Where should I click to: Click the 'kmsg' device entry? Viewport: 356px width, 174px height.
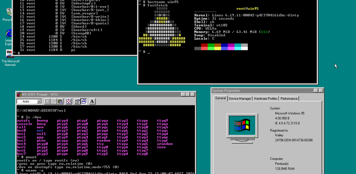pos(41,124)
